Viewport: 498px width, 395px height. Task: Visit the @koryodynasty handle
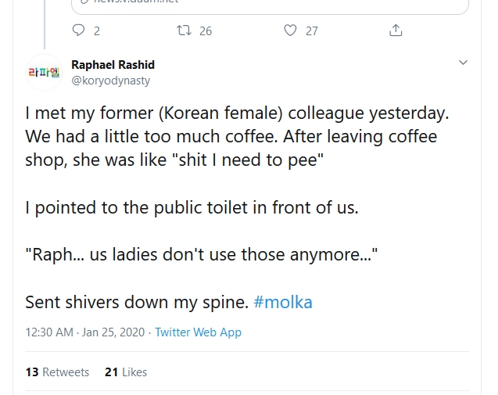(110, 80)
